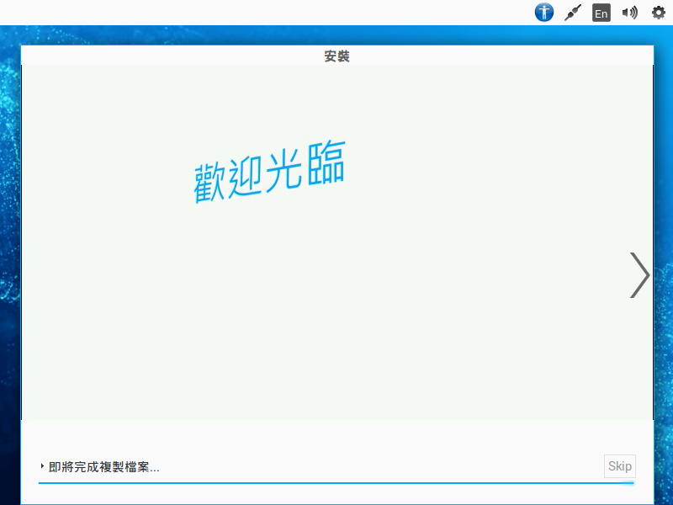Click wallpaper strip above the 安裝 title bar

click(x=336, y=35)
